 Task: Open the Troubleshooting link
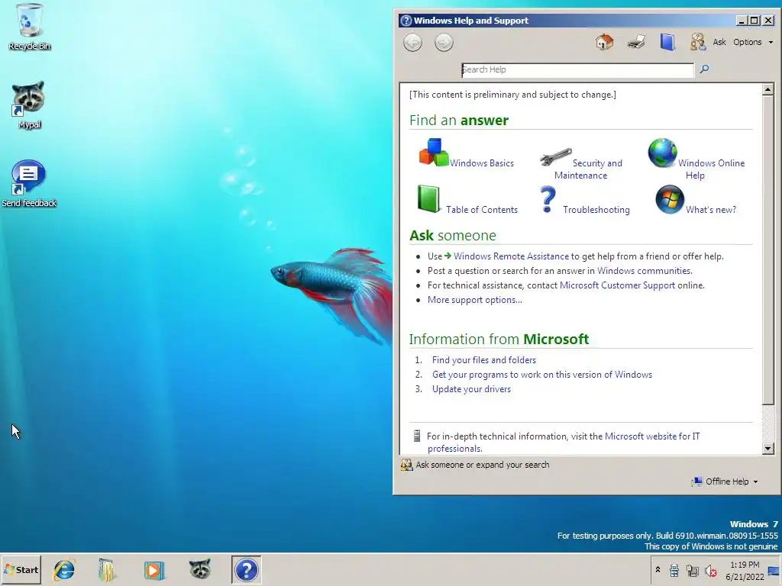tap(596, 210)
